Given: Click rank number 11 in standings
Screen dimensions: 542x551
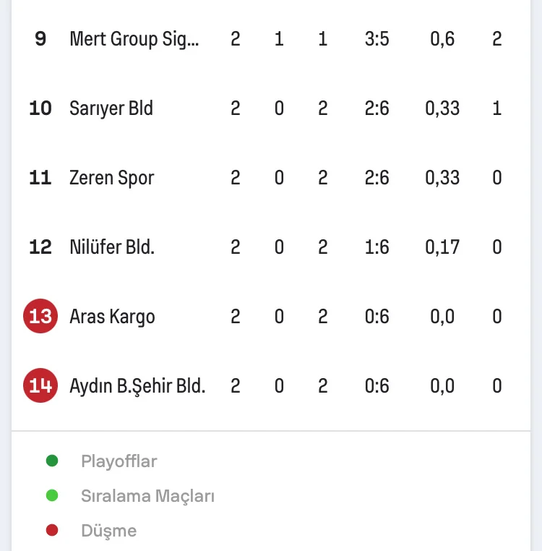Looking at the screenshot, I should [40, 178].
